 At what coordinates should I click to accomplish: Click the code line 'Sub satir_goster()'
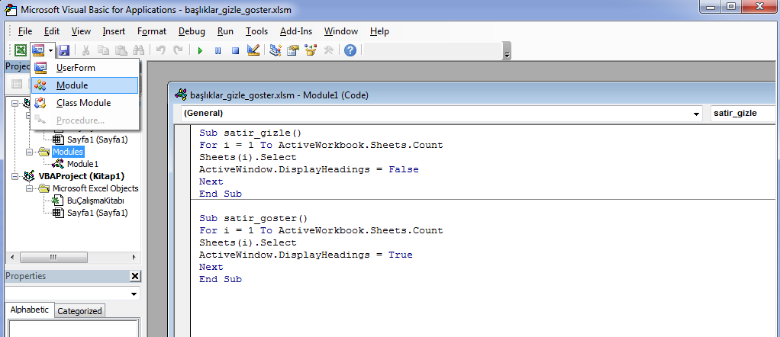click(253, 218)
